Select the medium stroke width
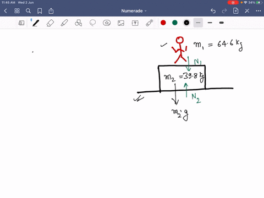The width and height of the screenshot is (264, 198). pyautogui.click(x=210, y=23)
